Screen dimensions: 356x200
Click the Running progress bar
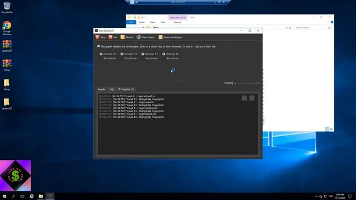click(x=249, y=83)
